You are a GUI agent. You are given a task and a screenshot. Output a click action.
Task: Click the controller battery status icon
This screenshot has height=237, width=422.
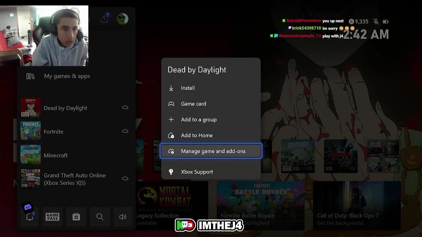tap(385, 22)
